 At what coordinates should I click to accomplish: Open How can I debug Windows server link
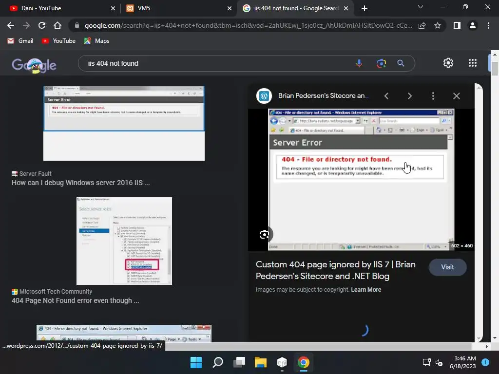click(x=80, y=183)
